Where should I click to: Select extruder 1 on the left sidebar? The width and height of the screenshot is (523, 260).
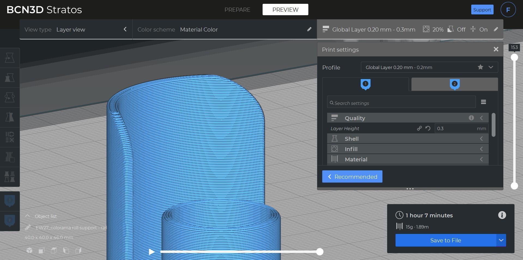[10, 201]
